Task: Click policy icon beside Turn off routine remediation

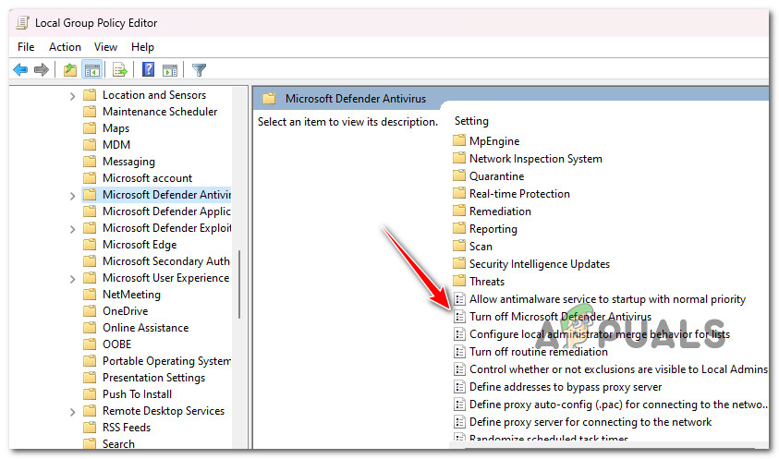Action: click(460, 352)
